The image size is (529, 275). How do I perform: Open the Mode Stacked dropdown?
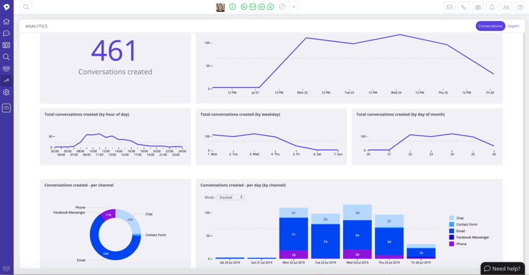click(x=230, y=197)
